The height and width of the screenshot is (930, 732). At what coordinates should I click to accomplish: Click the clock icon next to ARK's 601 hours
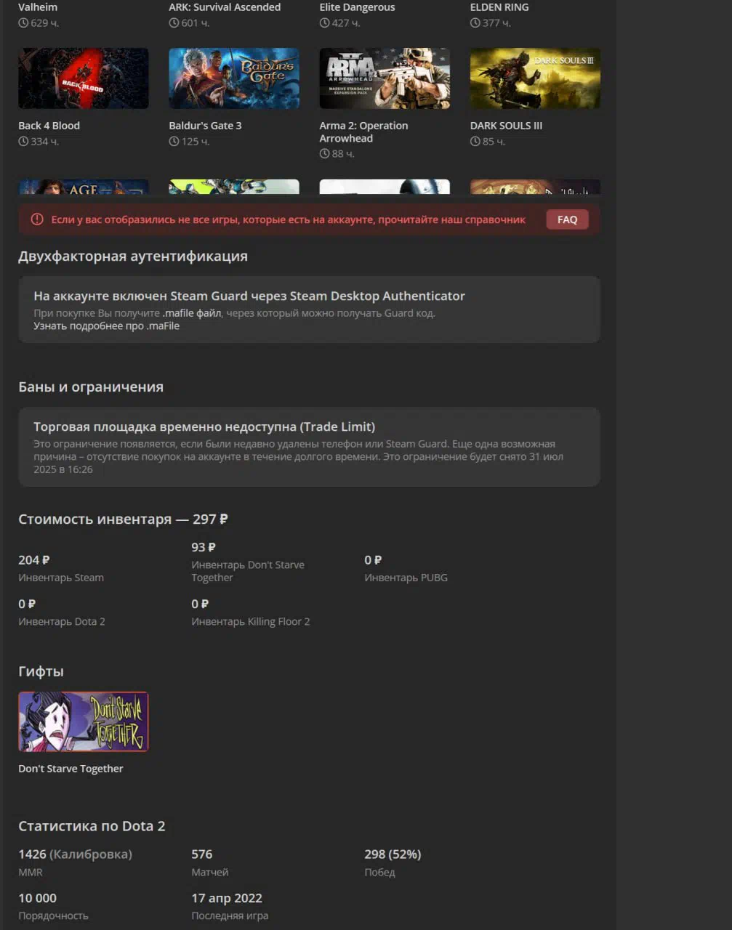click(174, 23)
